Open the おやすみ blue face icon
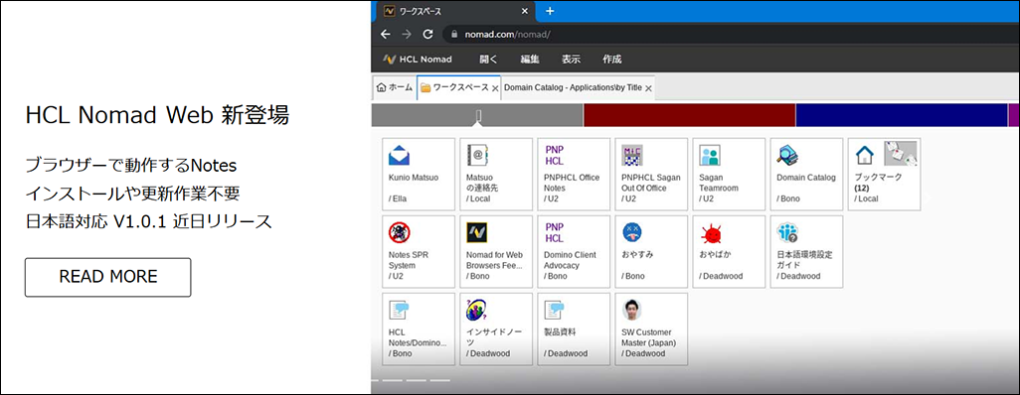This screenshot has height=395, width=1020. pos(631,232)
